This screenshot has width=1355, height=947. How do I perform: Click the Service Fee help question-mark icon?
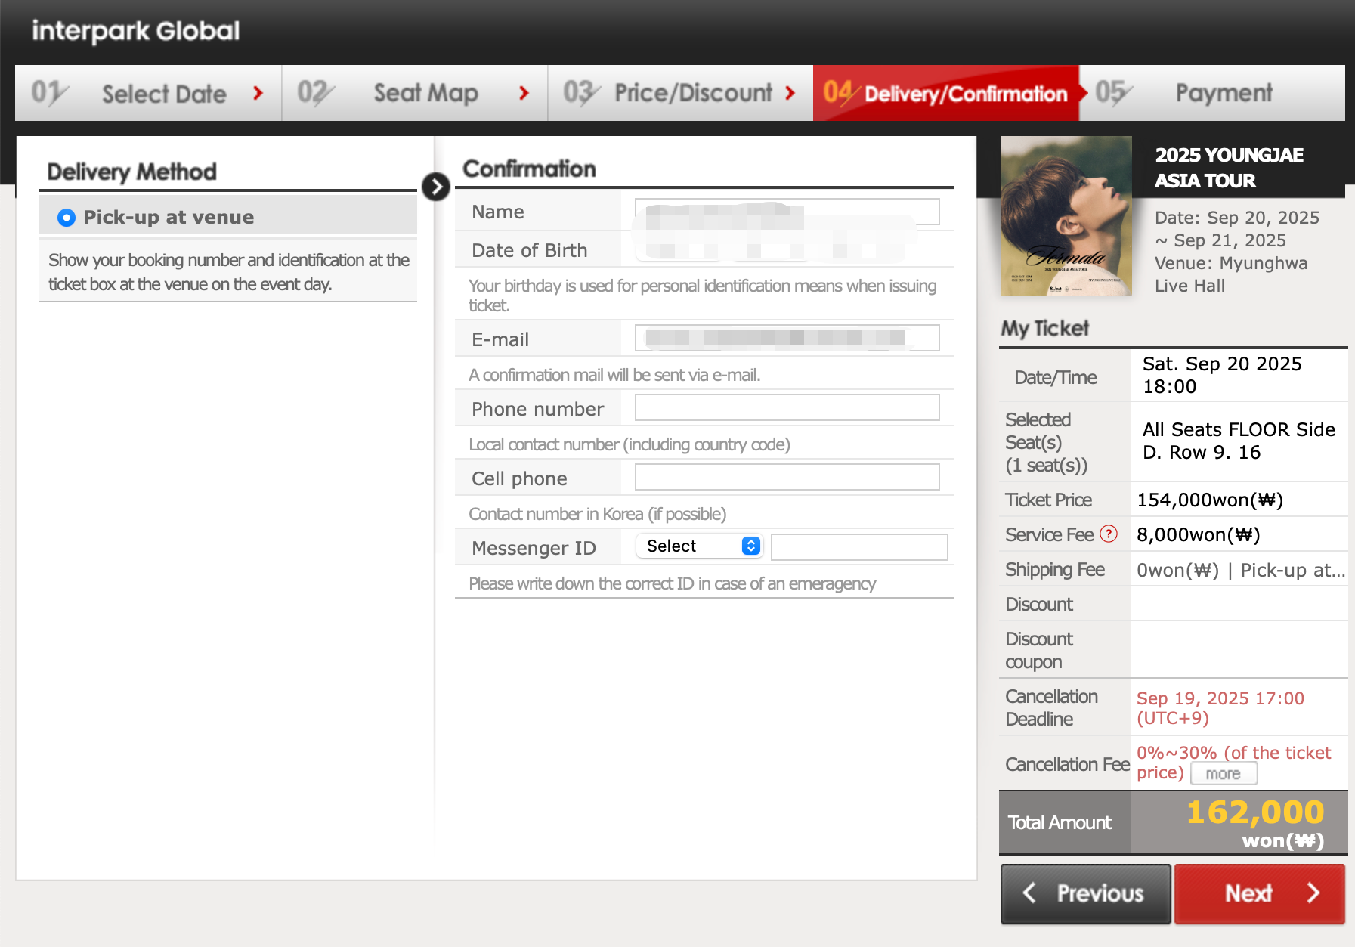coord(1109,534)
